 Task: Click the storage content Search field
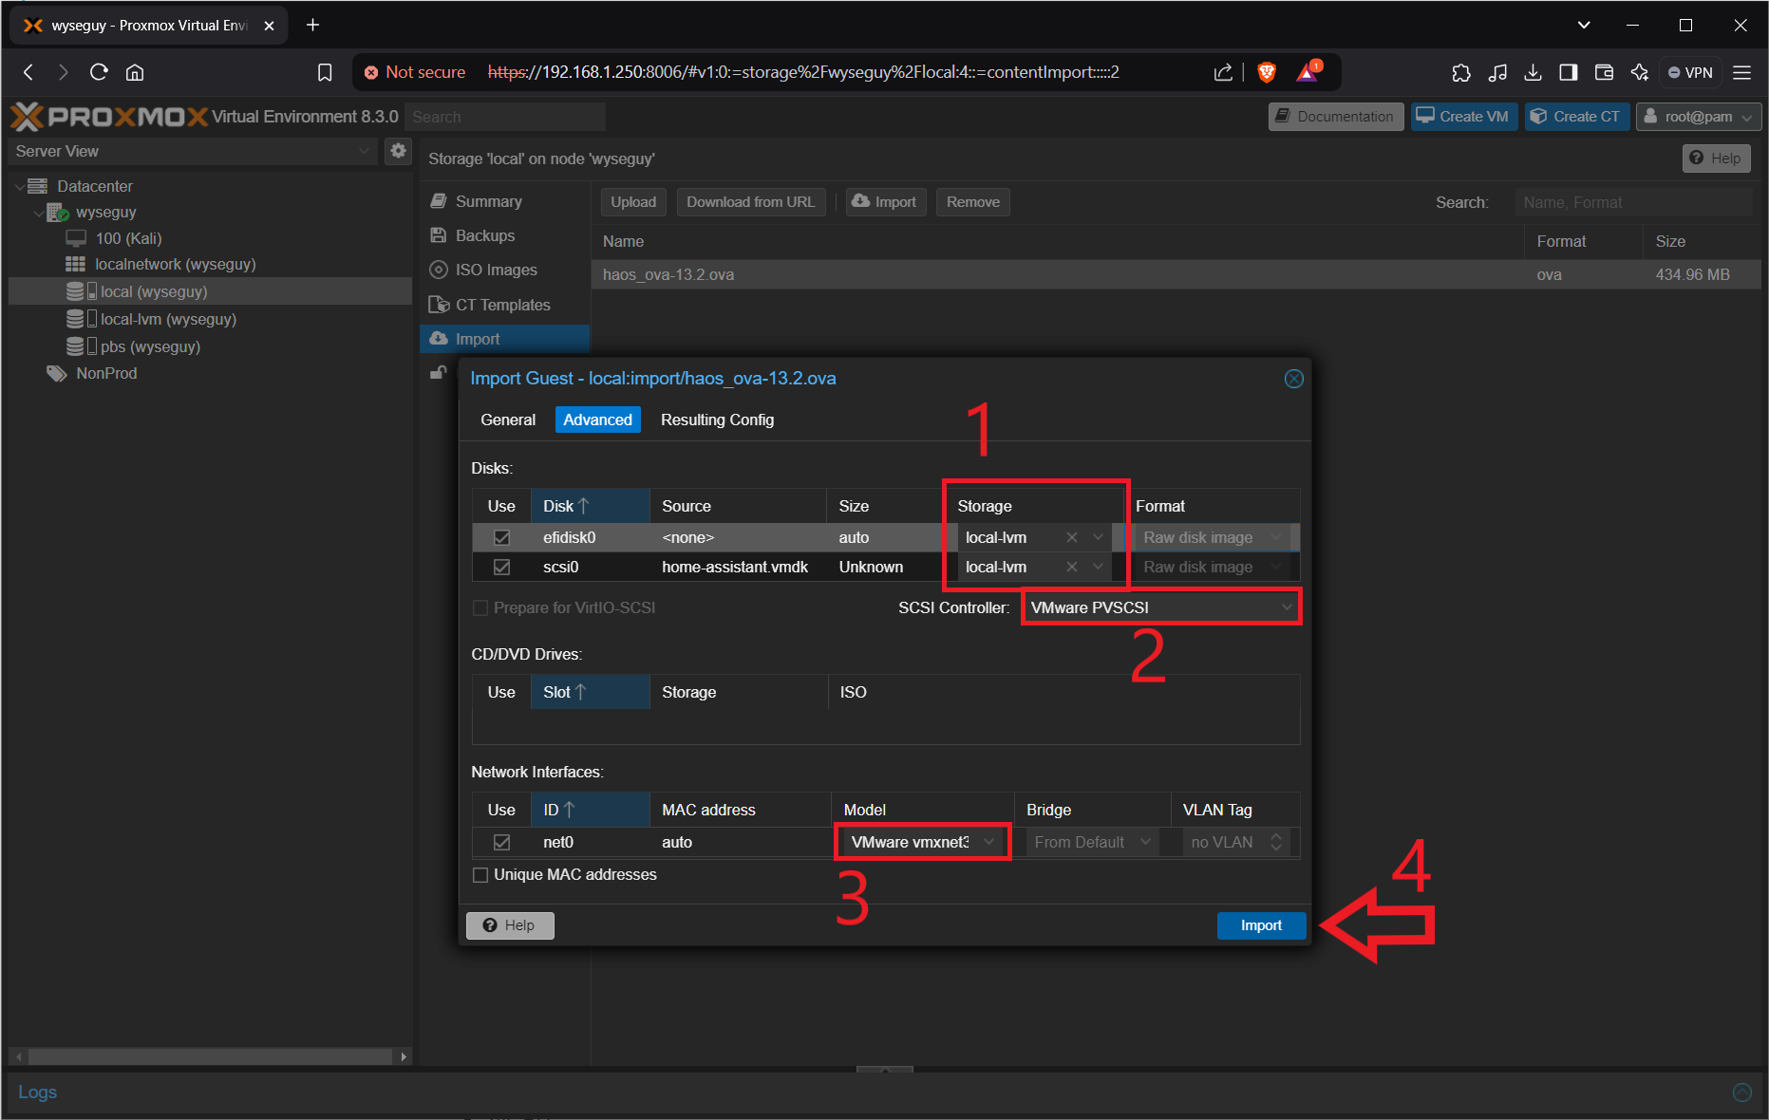coord(1633,202)
